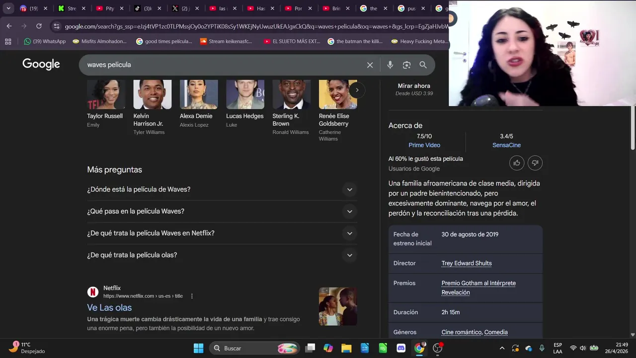Start voice search with the microphone icon
Viewport: 636px width, 358px height.
(390, 65)
